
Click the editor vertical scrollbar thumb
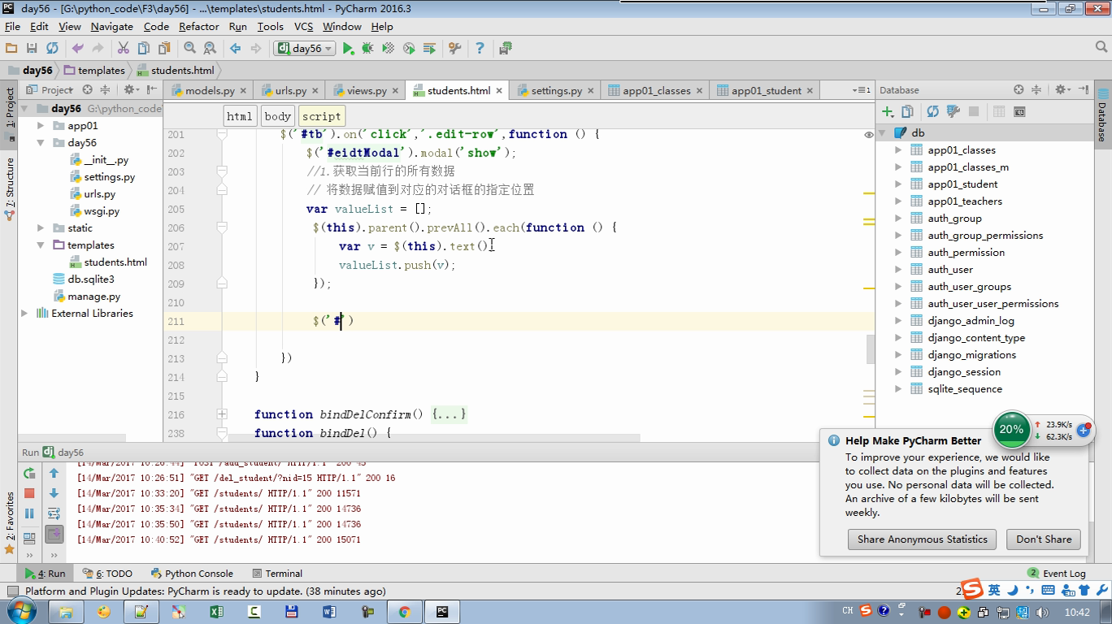(869, 349)
